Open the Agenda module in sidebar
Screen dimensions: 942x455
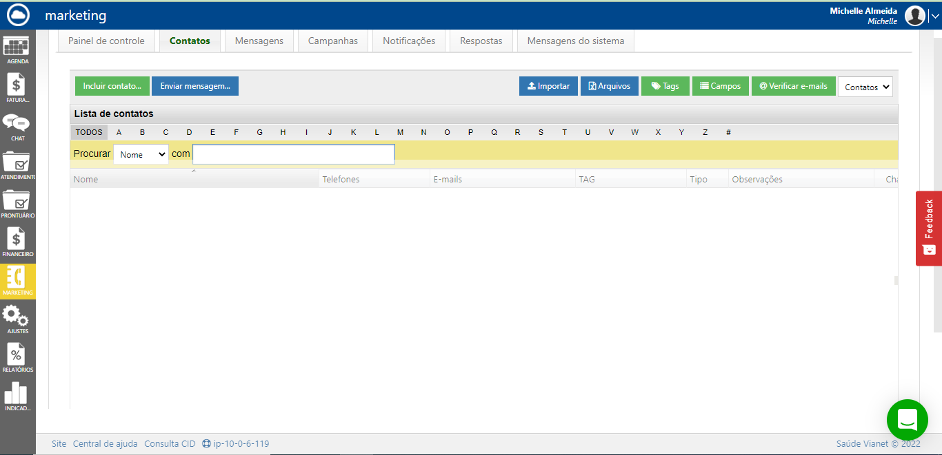click(17, 50)
